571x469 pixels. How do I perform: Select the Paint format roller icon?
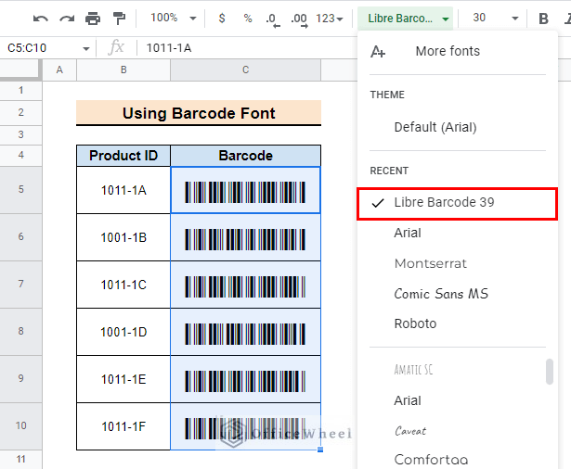click(x=119, y=19)
